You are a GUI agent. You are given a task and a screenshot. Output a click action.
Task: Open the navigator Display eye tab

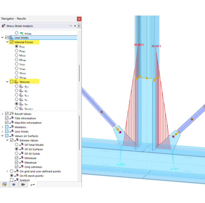[x=14, y=184]
